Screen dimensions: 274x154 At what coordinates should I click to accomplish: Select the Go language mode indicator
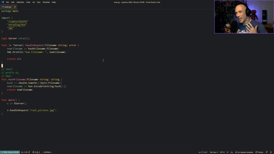[x=232, y=152]
